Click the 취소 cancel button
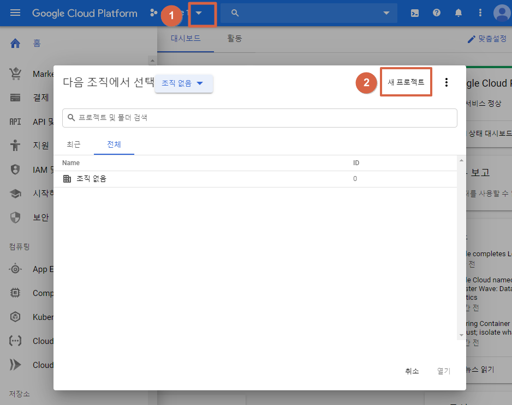This screenshot has width=512, height=405. (412, 371)
